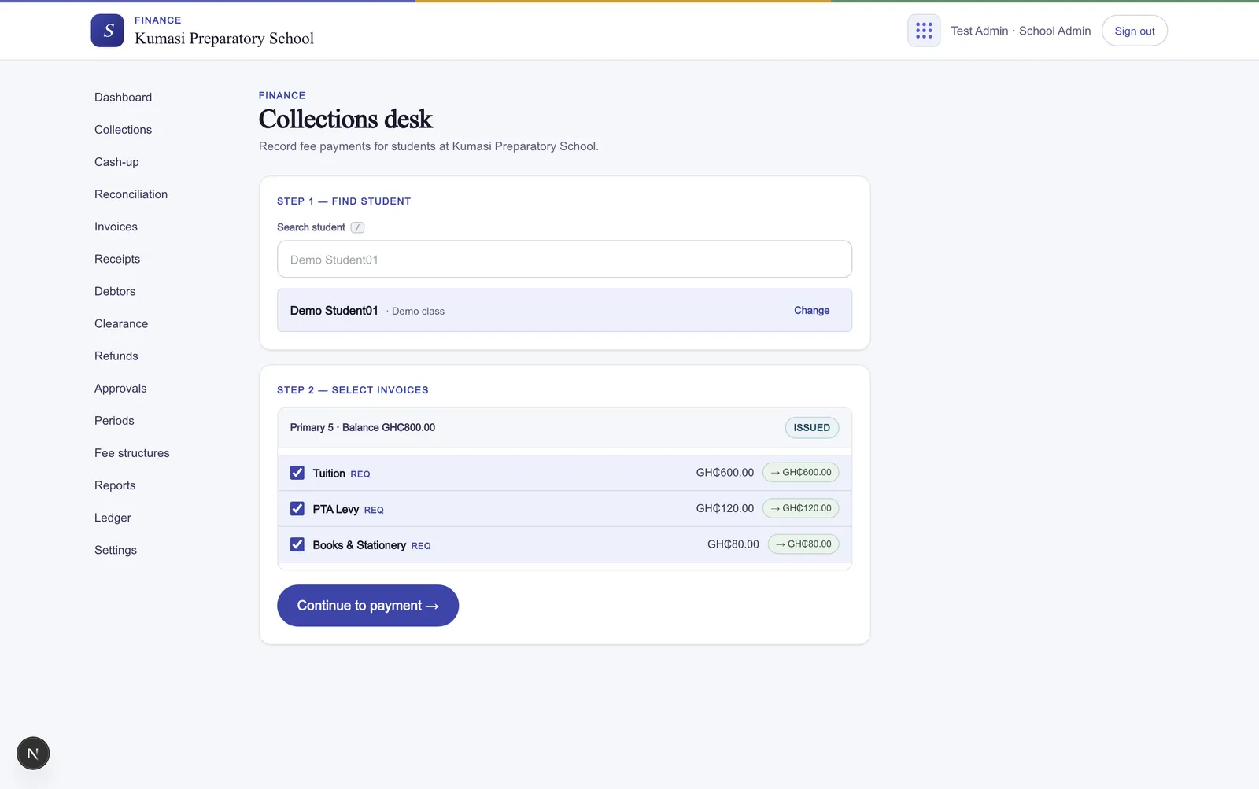Click the Primary 5 invoice header row
This screenshot has width=1259, height=789.
coord(564,428)
